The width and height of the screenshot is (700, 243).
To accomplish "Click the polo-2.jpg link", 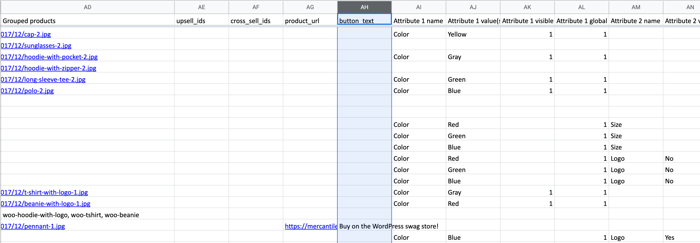I will click(x=27, y=91).
